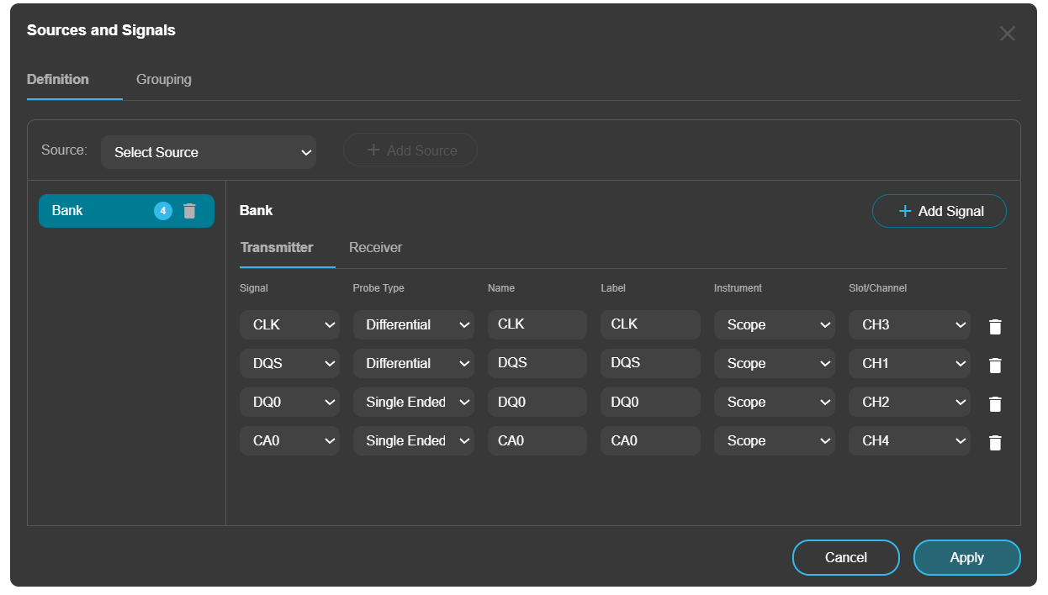
Task: Edit the Name field containing DQS
Action: point(537,363)
